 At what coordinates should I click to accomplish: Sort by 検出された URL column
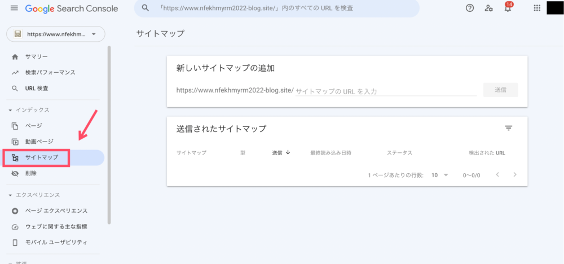(487, 153)
